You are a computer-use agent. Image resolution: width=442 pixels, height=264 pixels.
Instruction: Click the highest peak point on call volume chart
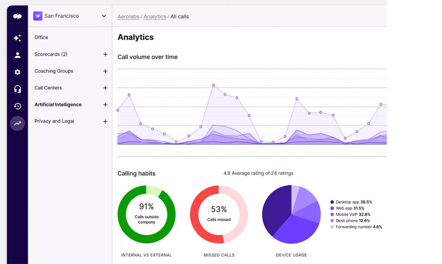click(x=213, y=85)
